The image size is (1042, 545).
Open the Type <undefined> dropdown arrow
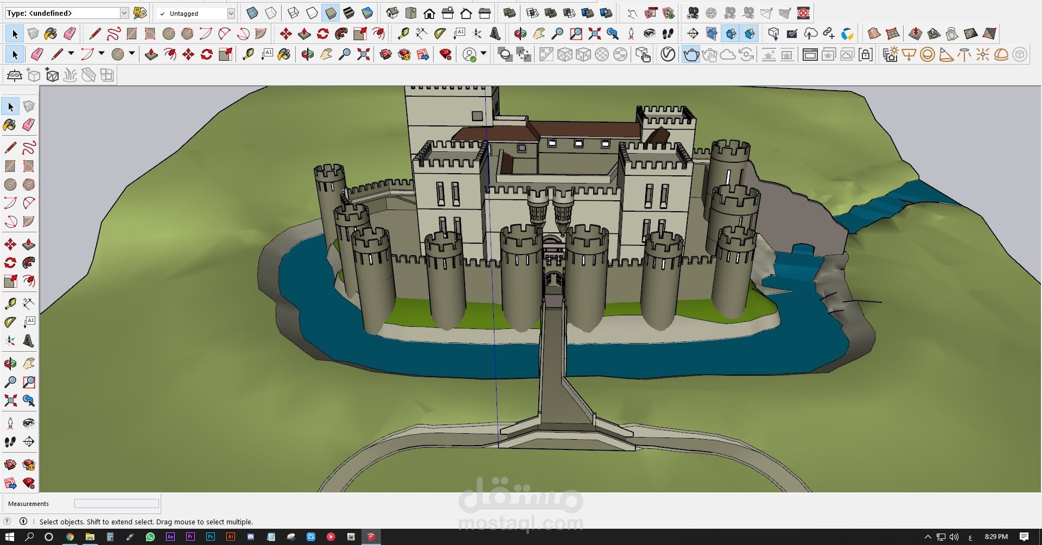pos(124,13)
